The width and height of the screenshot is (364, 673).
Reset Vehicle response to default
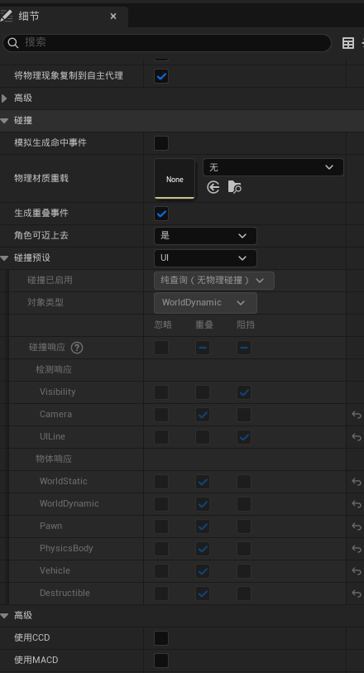tap(357, 571)
